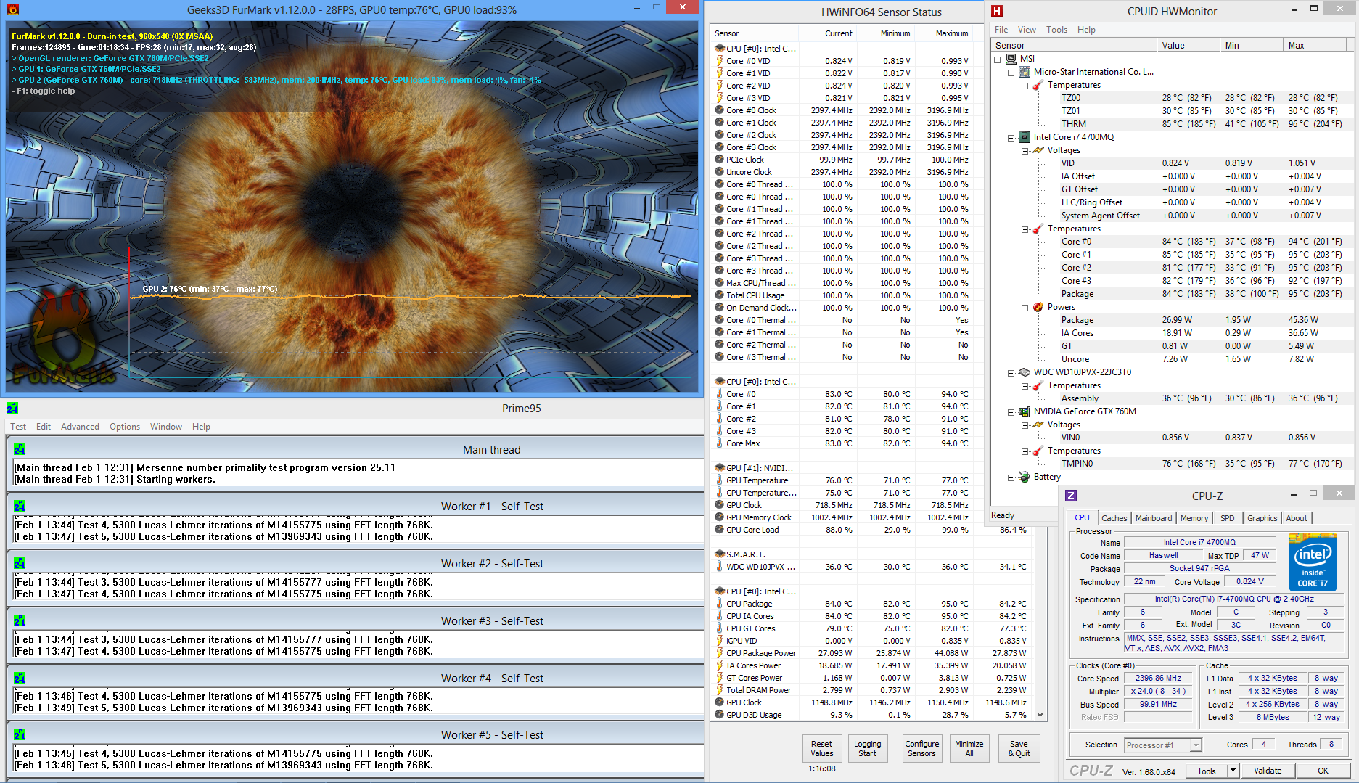
Task: Click the Temperatures thermometer icon under WDC drive
Action: (x=1038, y=385)
